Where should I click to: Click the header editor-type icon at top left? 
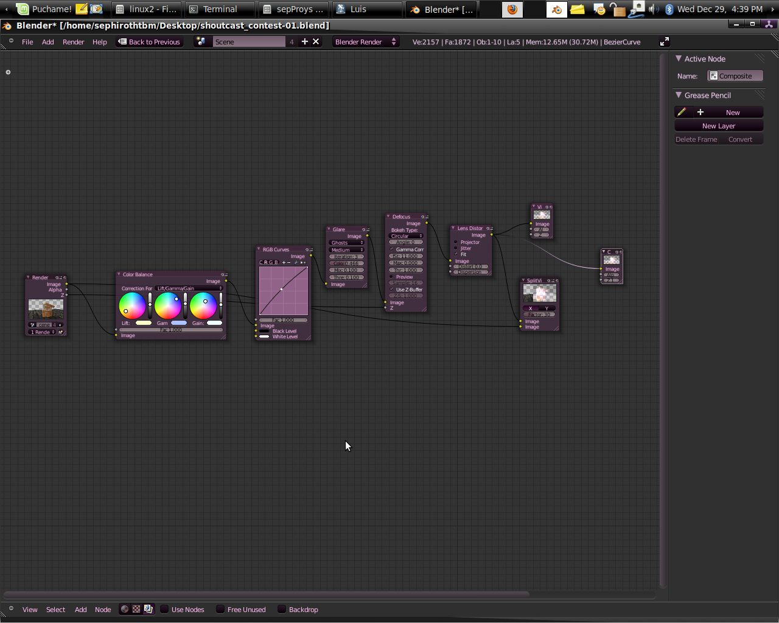[x=11, y=41]
